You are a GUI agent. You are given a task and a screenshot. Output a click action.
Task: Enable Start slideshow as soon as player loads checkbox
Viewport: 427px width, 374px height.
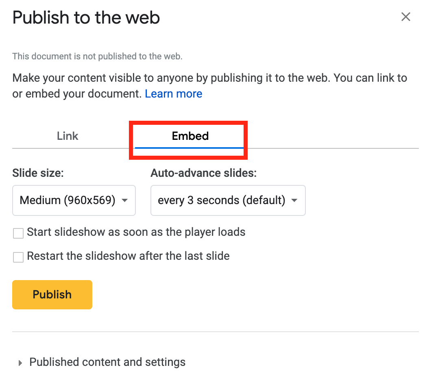point(18,233)
